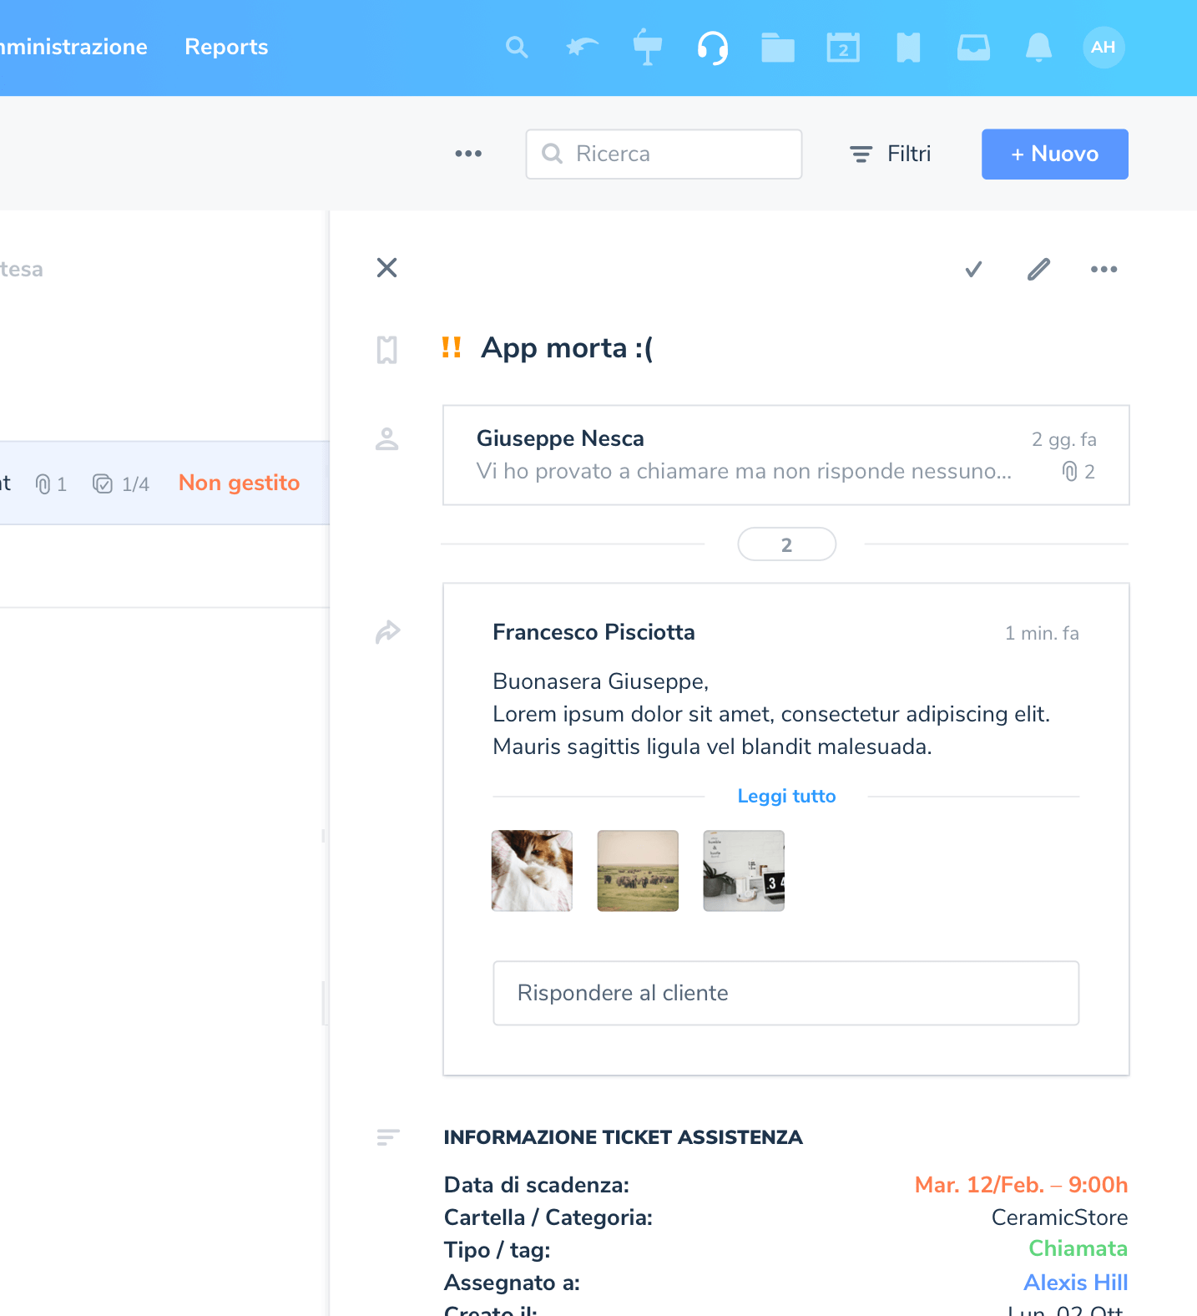Click the Ricerca search field
This screenshot has width=1197, height=1316.
click(664, 154)
